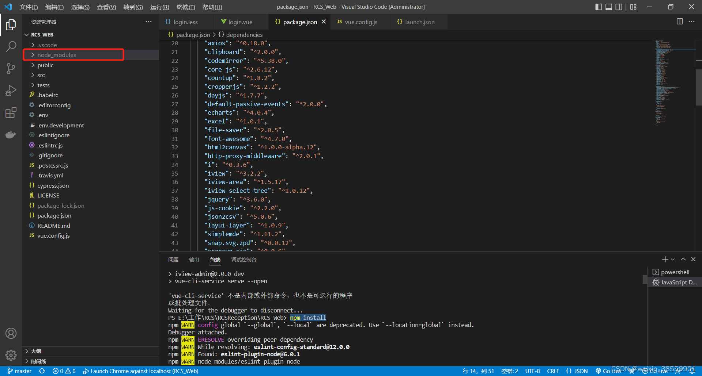Screen dimensions: 702x376
Task: Toggle the primary sidebar visibility
Action: [599, 7]
